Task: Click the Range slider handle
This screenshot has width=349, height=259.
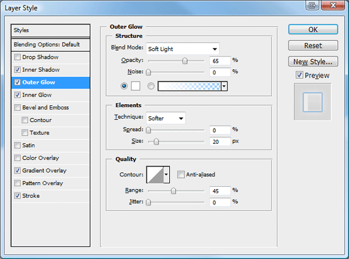Action: pos(173,191)
